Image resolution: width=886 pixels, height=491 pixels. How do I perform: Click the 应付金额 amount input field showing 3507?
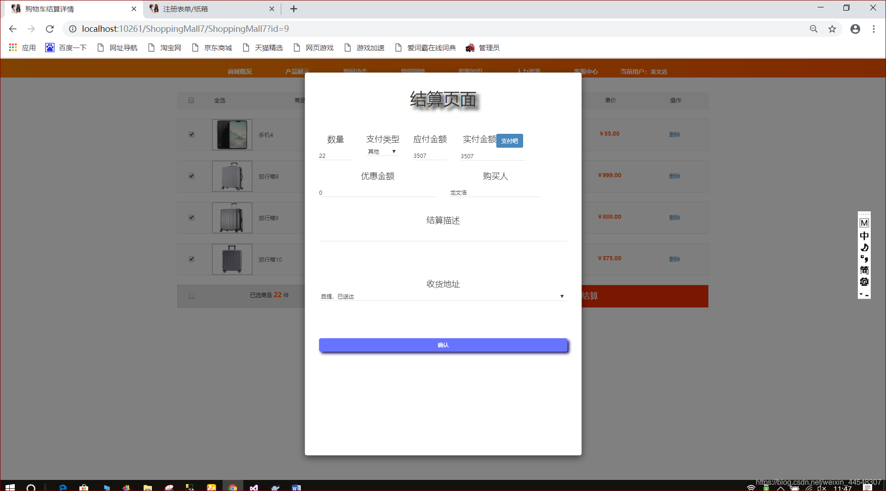[429, 156]
